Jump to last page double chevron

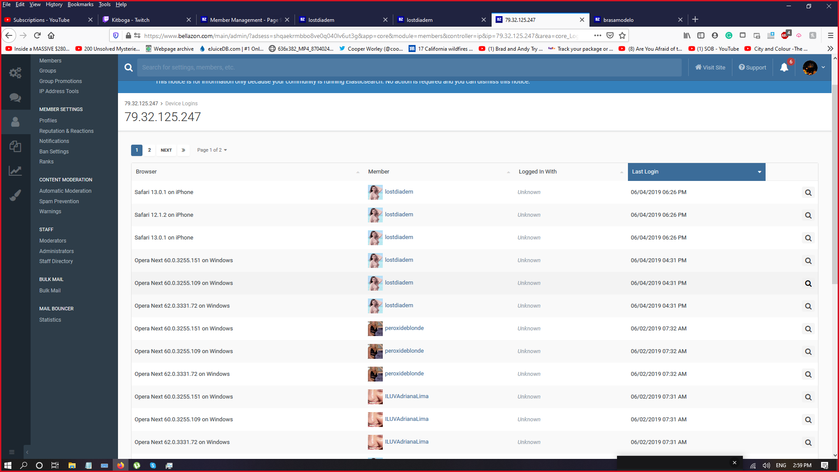(x=184, y=150)
